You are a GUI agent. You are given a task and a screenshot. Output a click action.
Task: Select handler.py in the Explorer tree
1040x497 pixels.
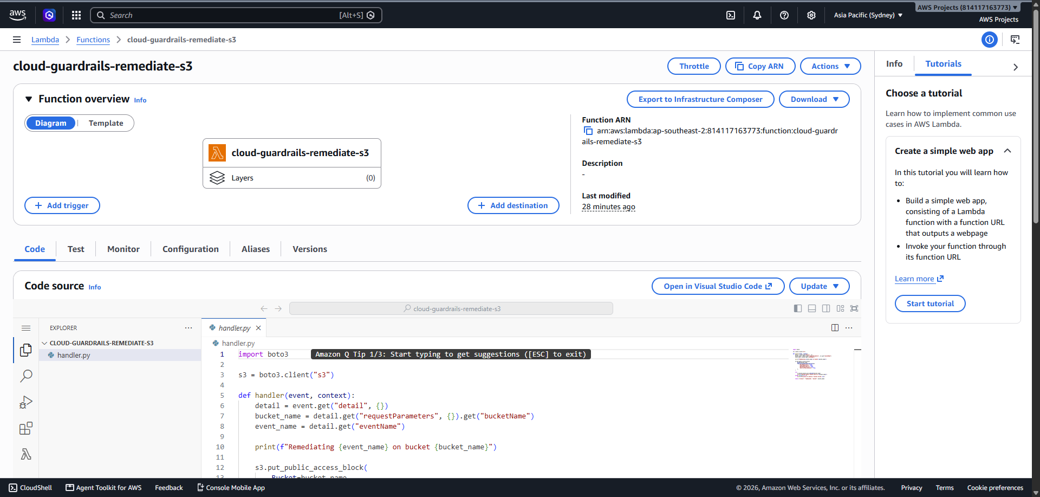coord(120,355)
